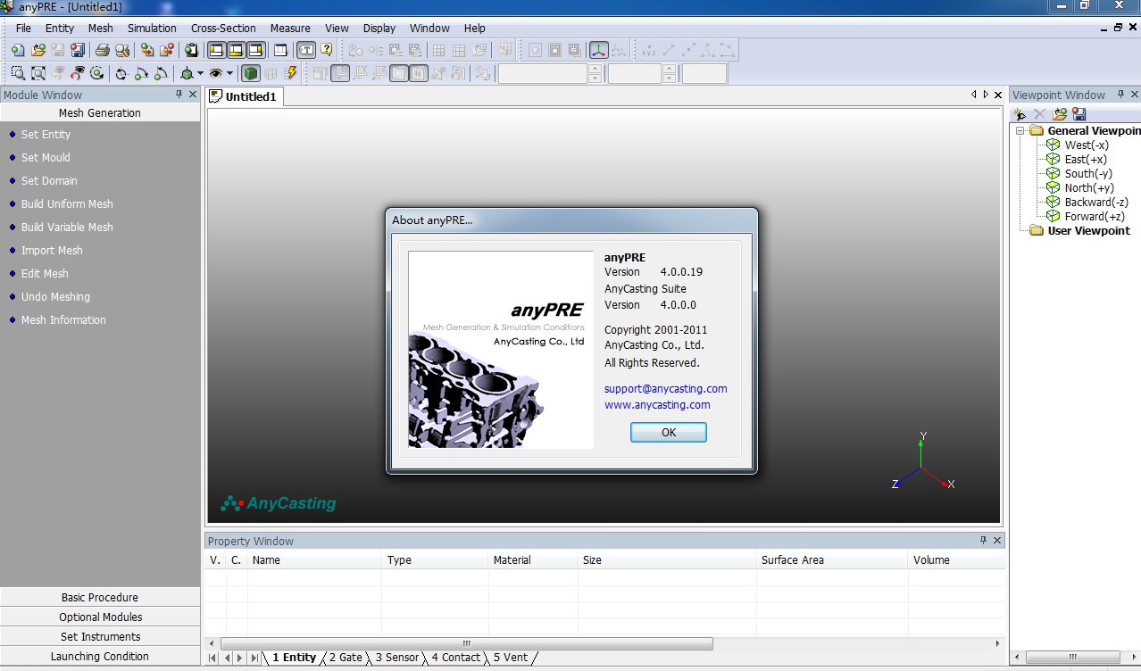Click the Material column header

[x=532, y=560]
